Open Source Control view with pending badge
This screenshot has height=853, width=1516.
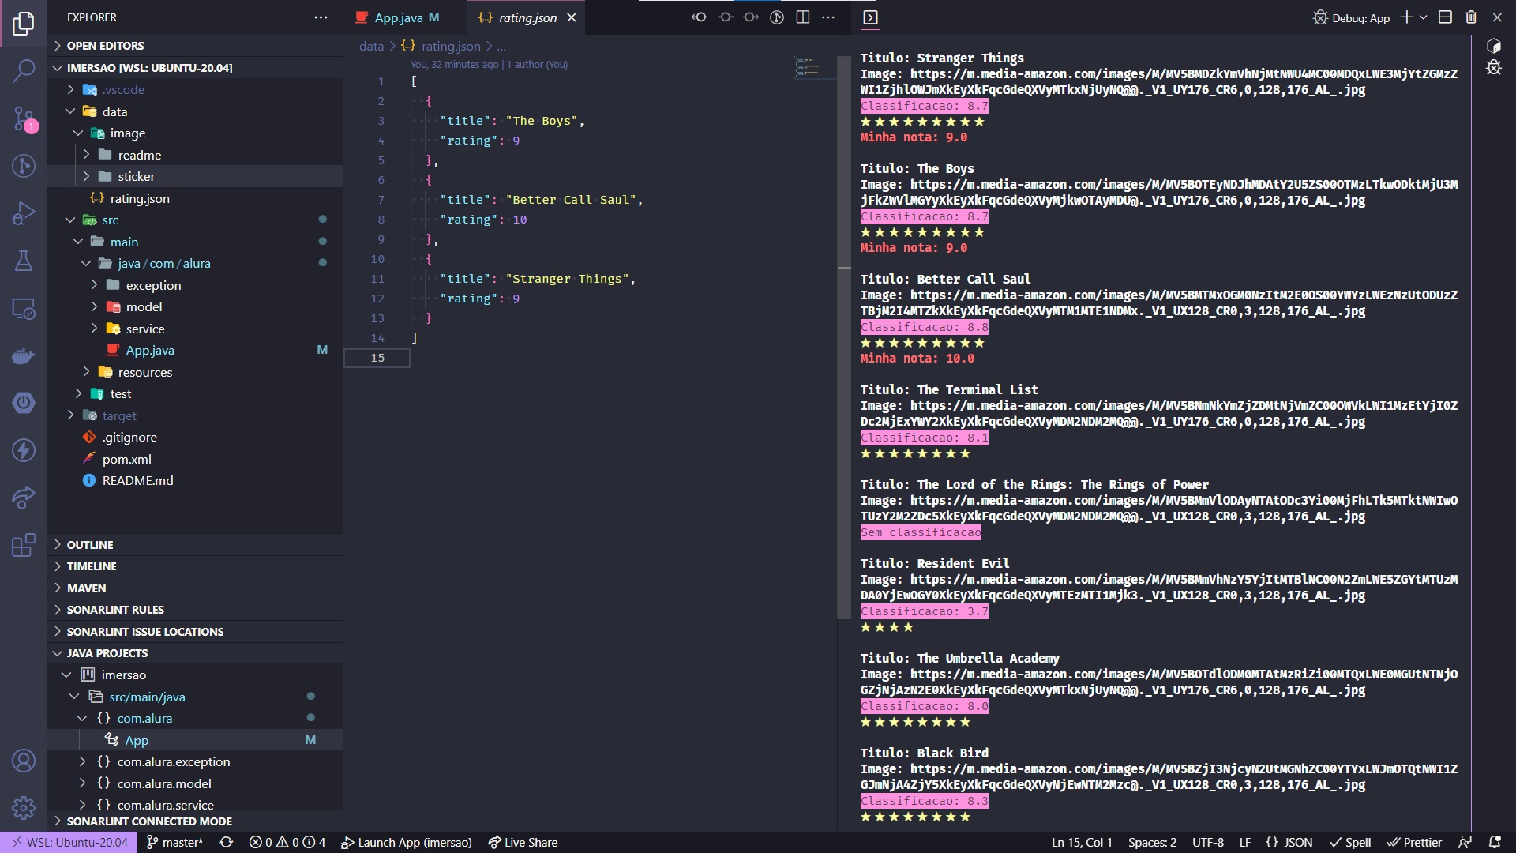pos(24,119)
